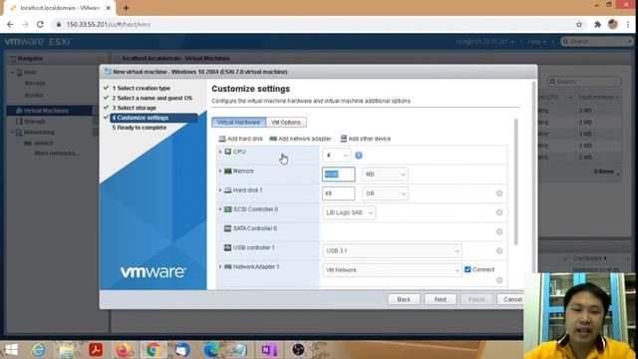
Task: Open the Chrome profile avatar
Action: [613, 24]
